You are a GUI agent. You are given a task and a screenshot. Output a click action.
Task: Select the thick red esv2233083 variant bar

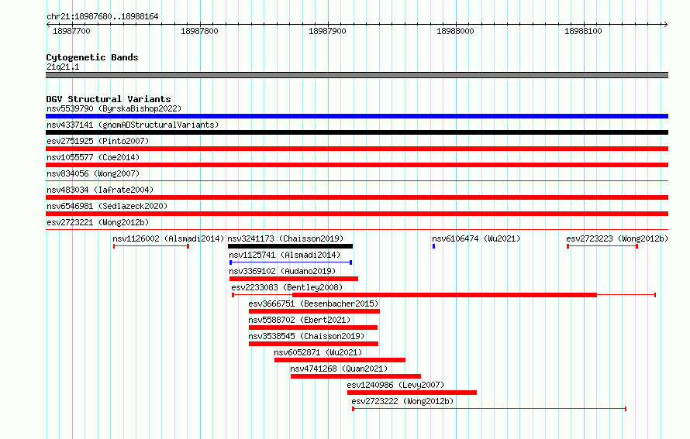[444, 295]
